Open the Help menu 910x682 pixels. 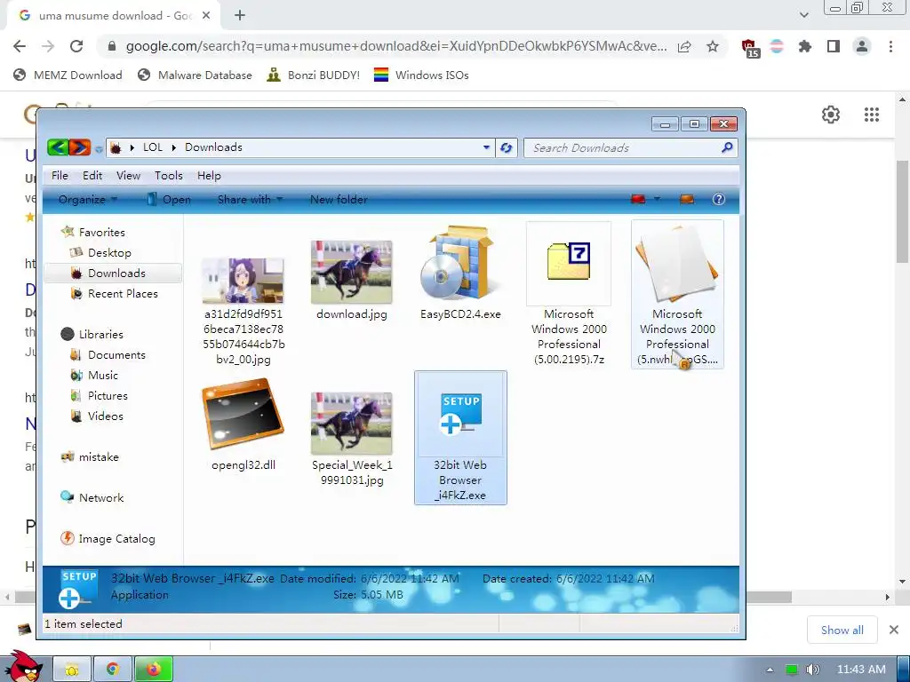(x=209, y=176)
